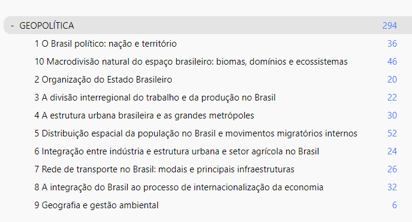The image size is (412, 222).
Task: Click the count 20 link
Action: 392,80
